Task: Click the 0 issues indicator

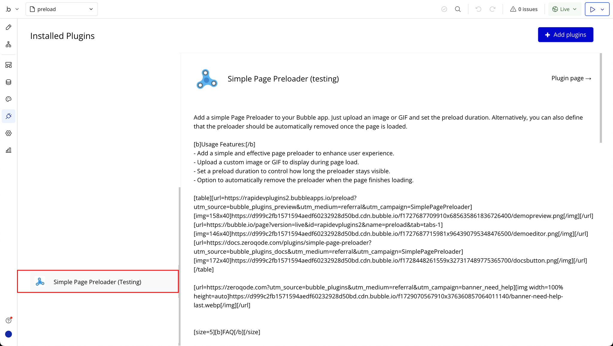Action: tap(524, 9)
